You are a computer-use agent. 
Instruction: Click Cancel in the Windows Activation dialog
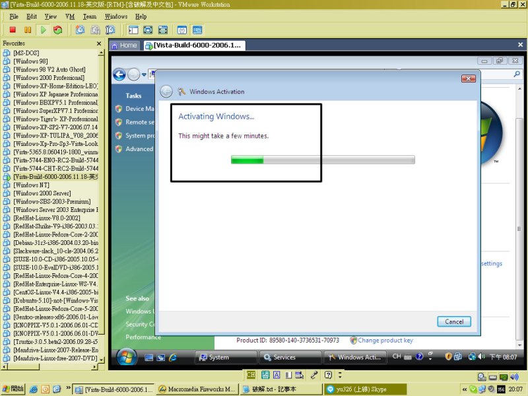click(x=454, y=321)
